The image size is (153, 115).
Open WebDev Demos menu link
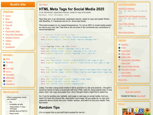pyautogui.click(x=12, y=38)
